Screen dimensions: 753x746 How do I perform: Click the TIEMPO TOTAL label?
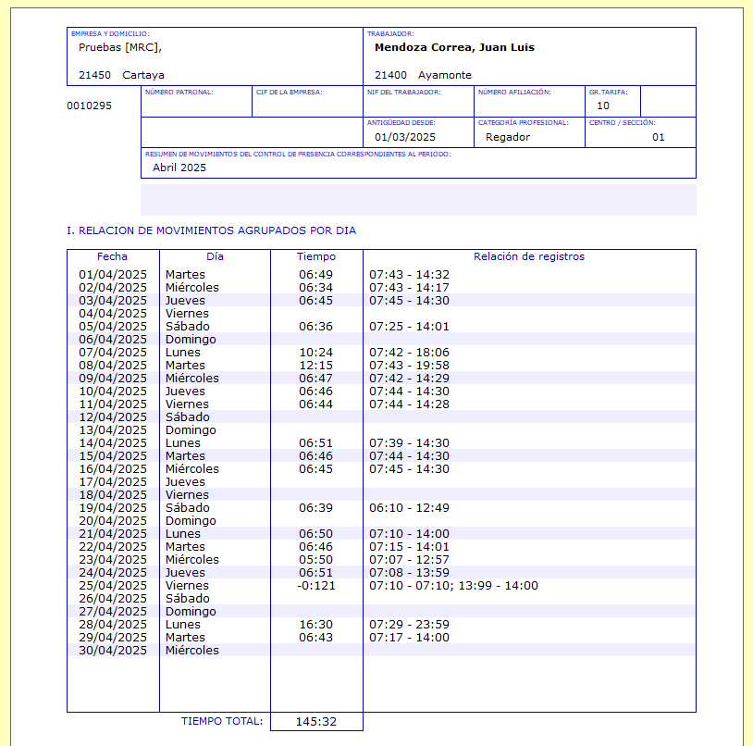click(221, 721)
